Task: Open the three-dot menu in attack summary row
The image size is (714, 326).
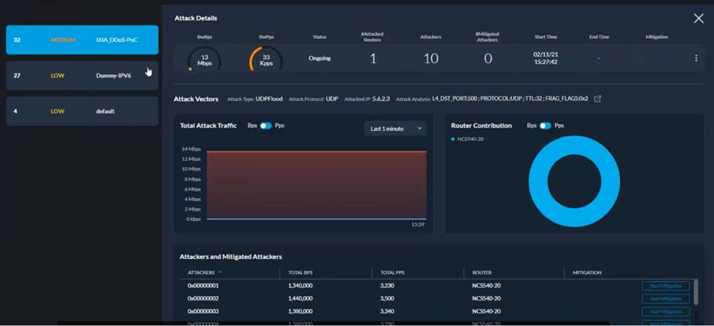Action: tap(696, 58)
